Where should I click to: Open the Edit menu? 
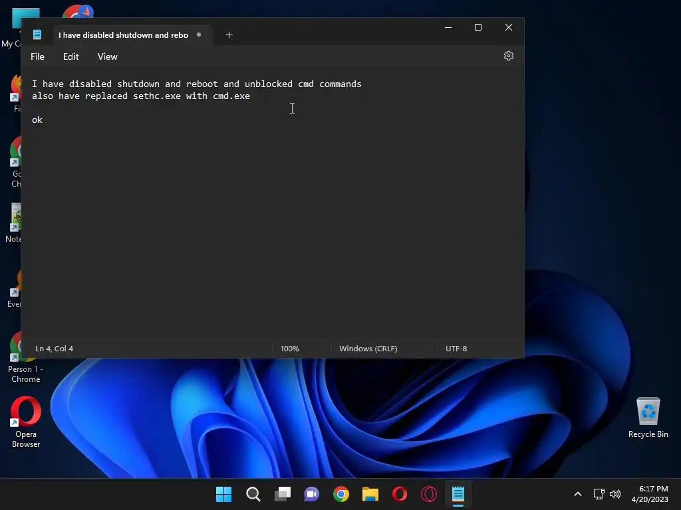click(x=70, y=57)
